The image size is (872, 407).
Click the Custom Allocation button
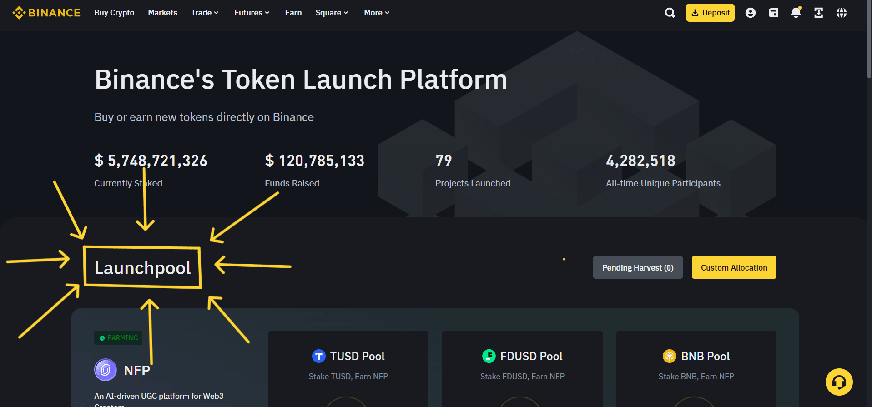tap(734, 267)
